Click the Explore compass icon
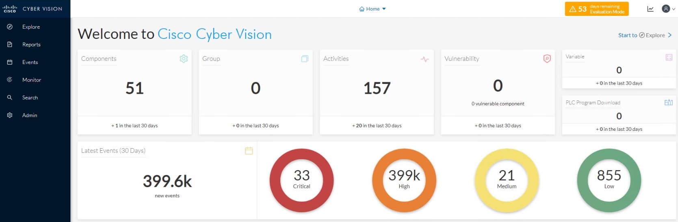The height and width of the screenshot is (222, 678). pyautogui.click(x=10, y=27)
